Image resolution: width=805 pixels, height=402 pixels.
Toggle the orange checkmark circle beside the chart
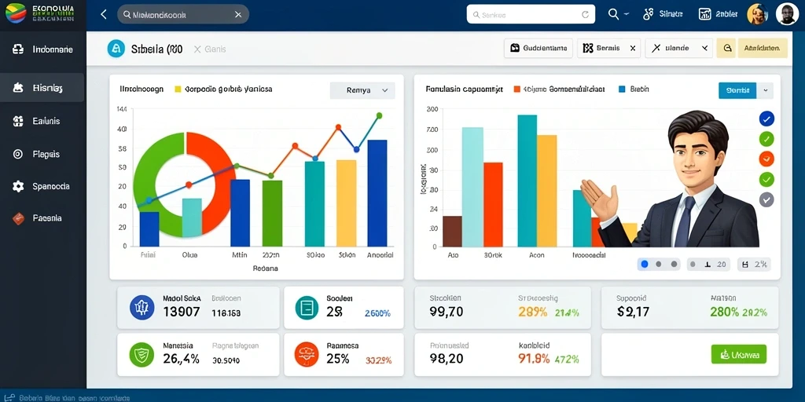766,159
